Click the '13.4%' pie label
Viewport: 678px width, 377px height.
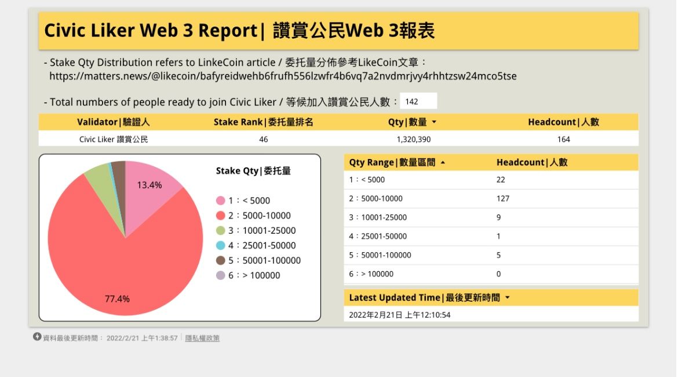pyautogui.click(x=150, y=185)
